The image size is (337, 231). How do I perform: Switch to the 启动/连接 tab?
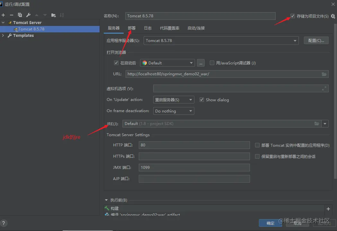[x=196, y=28]
